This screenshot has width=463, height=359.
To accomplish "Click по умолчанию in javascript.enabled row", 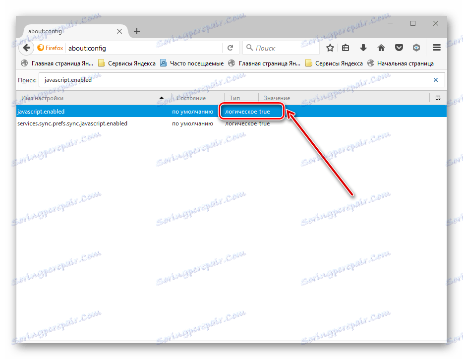I will coord(192,112).
